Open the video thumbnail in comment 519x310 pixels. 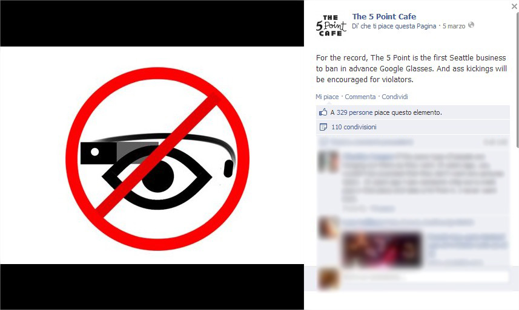click(x=382, y=249)
